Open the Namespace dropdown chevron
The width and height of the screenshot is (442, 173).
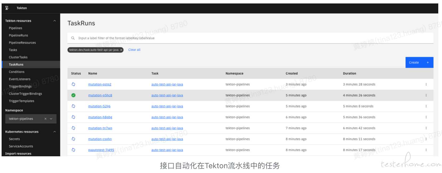coord(51,119)
